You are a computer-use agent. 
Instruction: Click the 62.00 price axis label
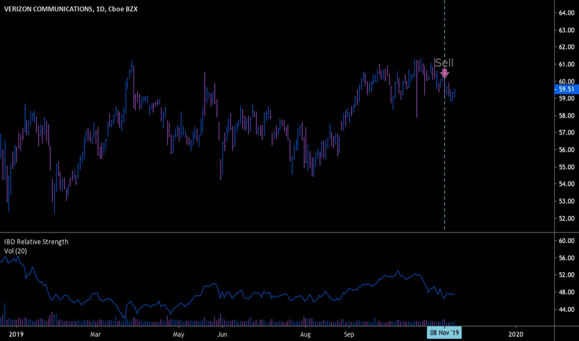[567, 47]
